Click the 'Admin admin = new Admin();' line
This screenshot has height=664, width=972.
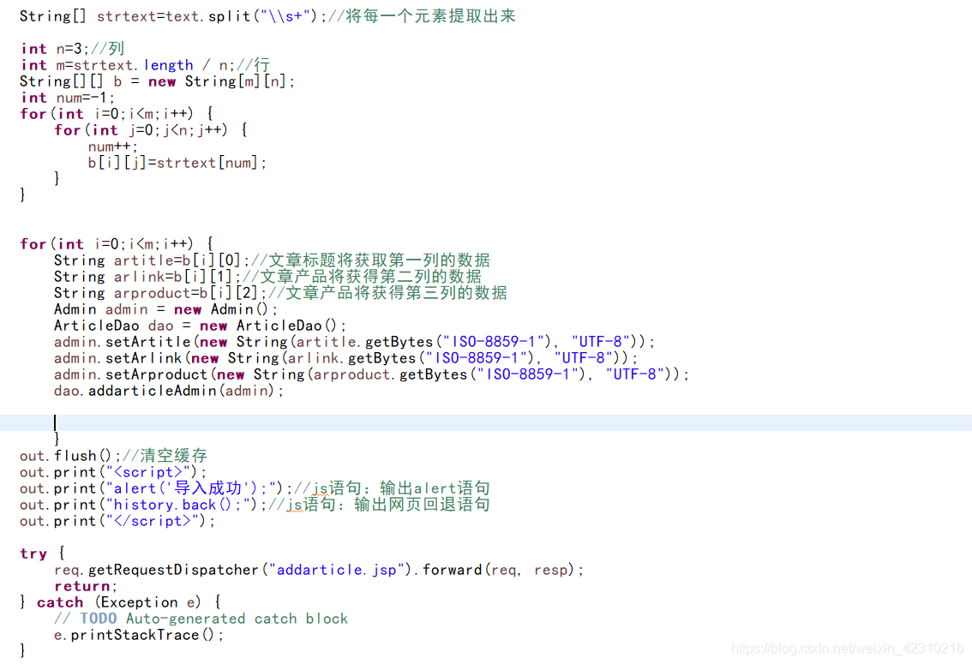click(165, 309)
